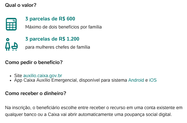Click "para mulheres chefes de família" text
Image resolution: width=187 pixels, height=123 pixels.
coord(57,47)
